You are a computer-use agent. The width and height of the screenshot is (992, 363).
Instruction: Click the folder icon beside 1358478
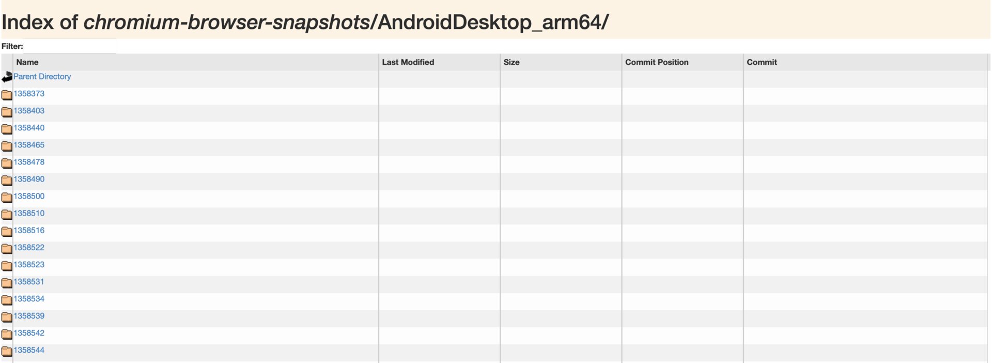(7, 163)
